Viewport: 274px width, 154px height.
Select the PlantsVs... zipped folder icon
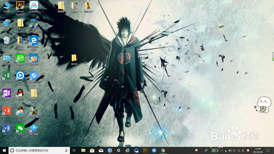tap(34, 95)
